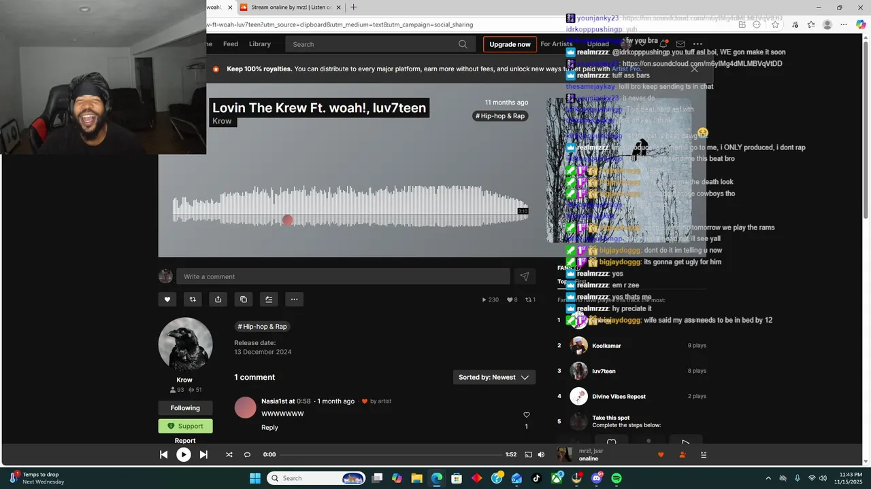
Task: Open the browser profile avatar
Action: click(x=827, y=24)
